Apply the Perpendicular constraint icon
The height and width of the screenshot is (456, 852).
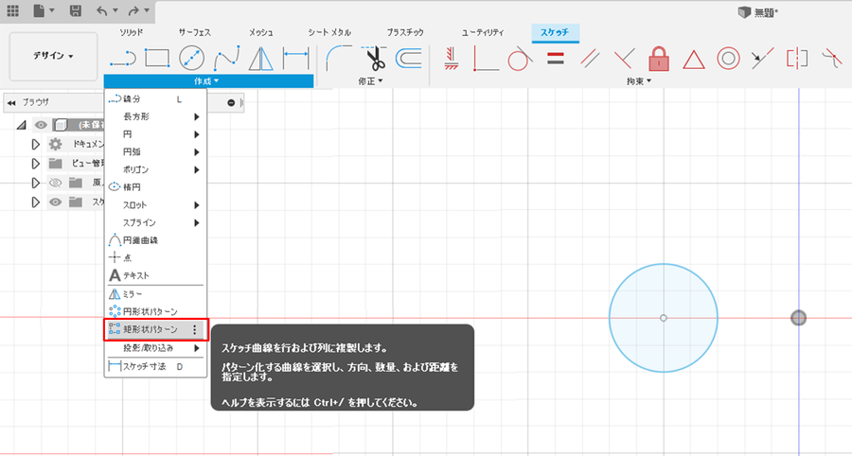pyautogui.click(x=625, y=58)
